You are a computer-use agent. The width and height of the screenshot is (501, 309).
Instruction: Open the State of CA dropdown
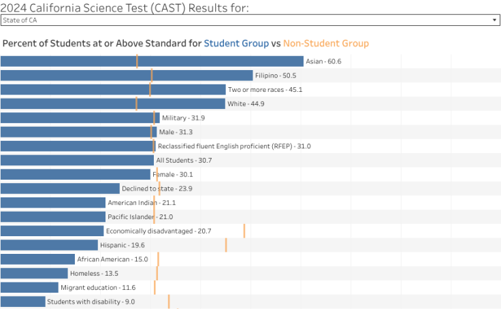click(245, 20)
